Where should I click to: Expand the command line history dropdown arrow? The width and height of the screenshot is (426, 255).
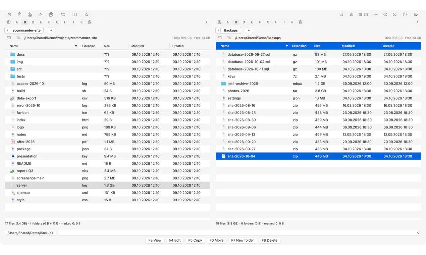418,233
